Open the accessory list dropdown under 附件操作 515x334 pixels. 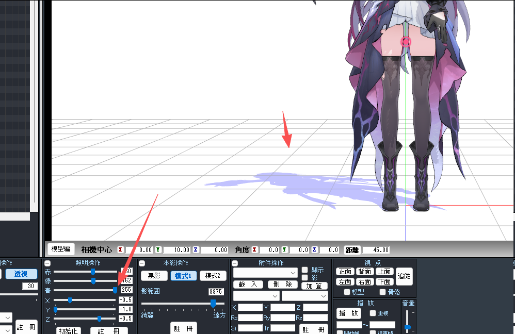[x=265, y=273]
